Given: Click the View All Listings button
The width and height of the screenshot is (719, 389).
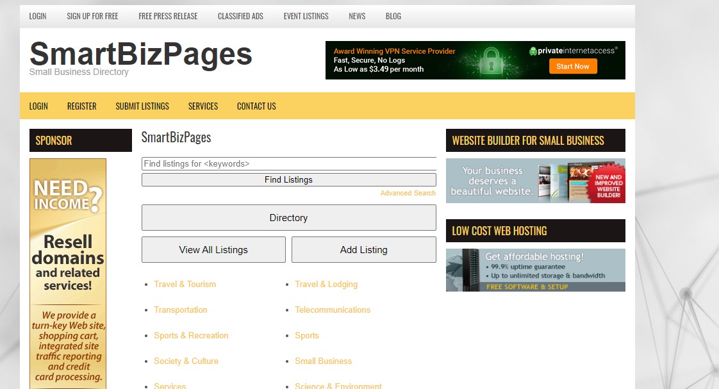Looking at the screenshot, I should 213,250.
